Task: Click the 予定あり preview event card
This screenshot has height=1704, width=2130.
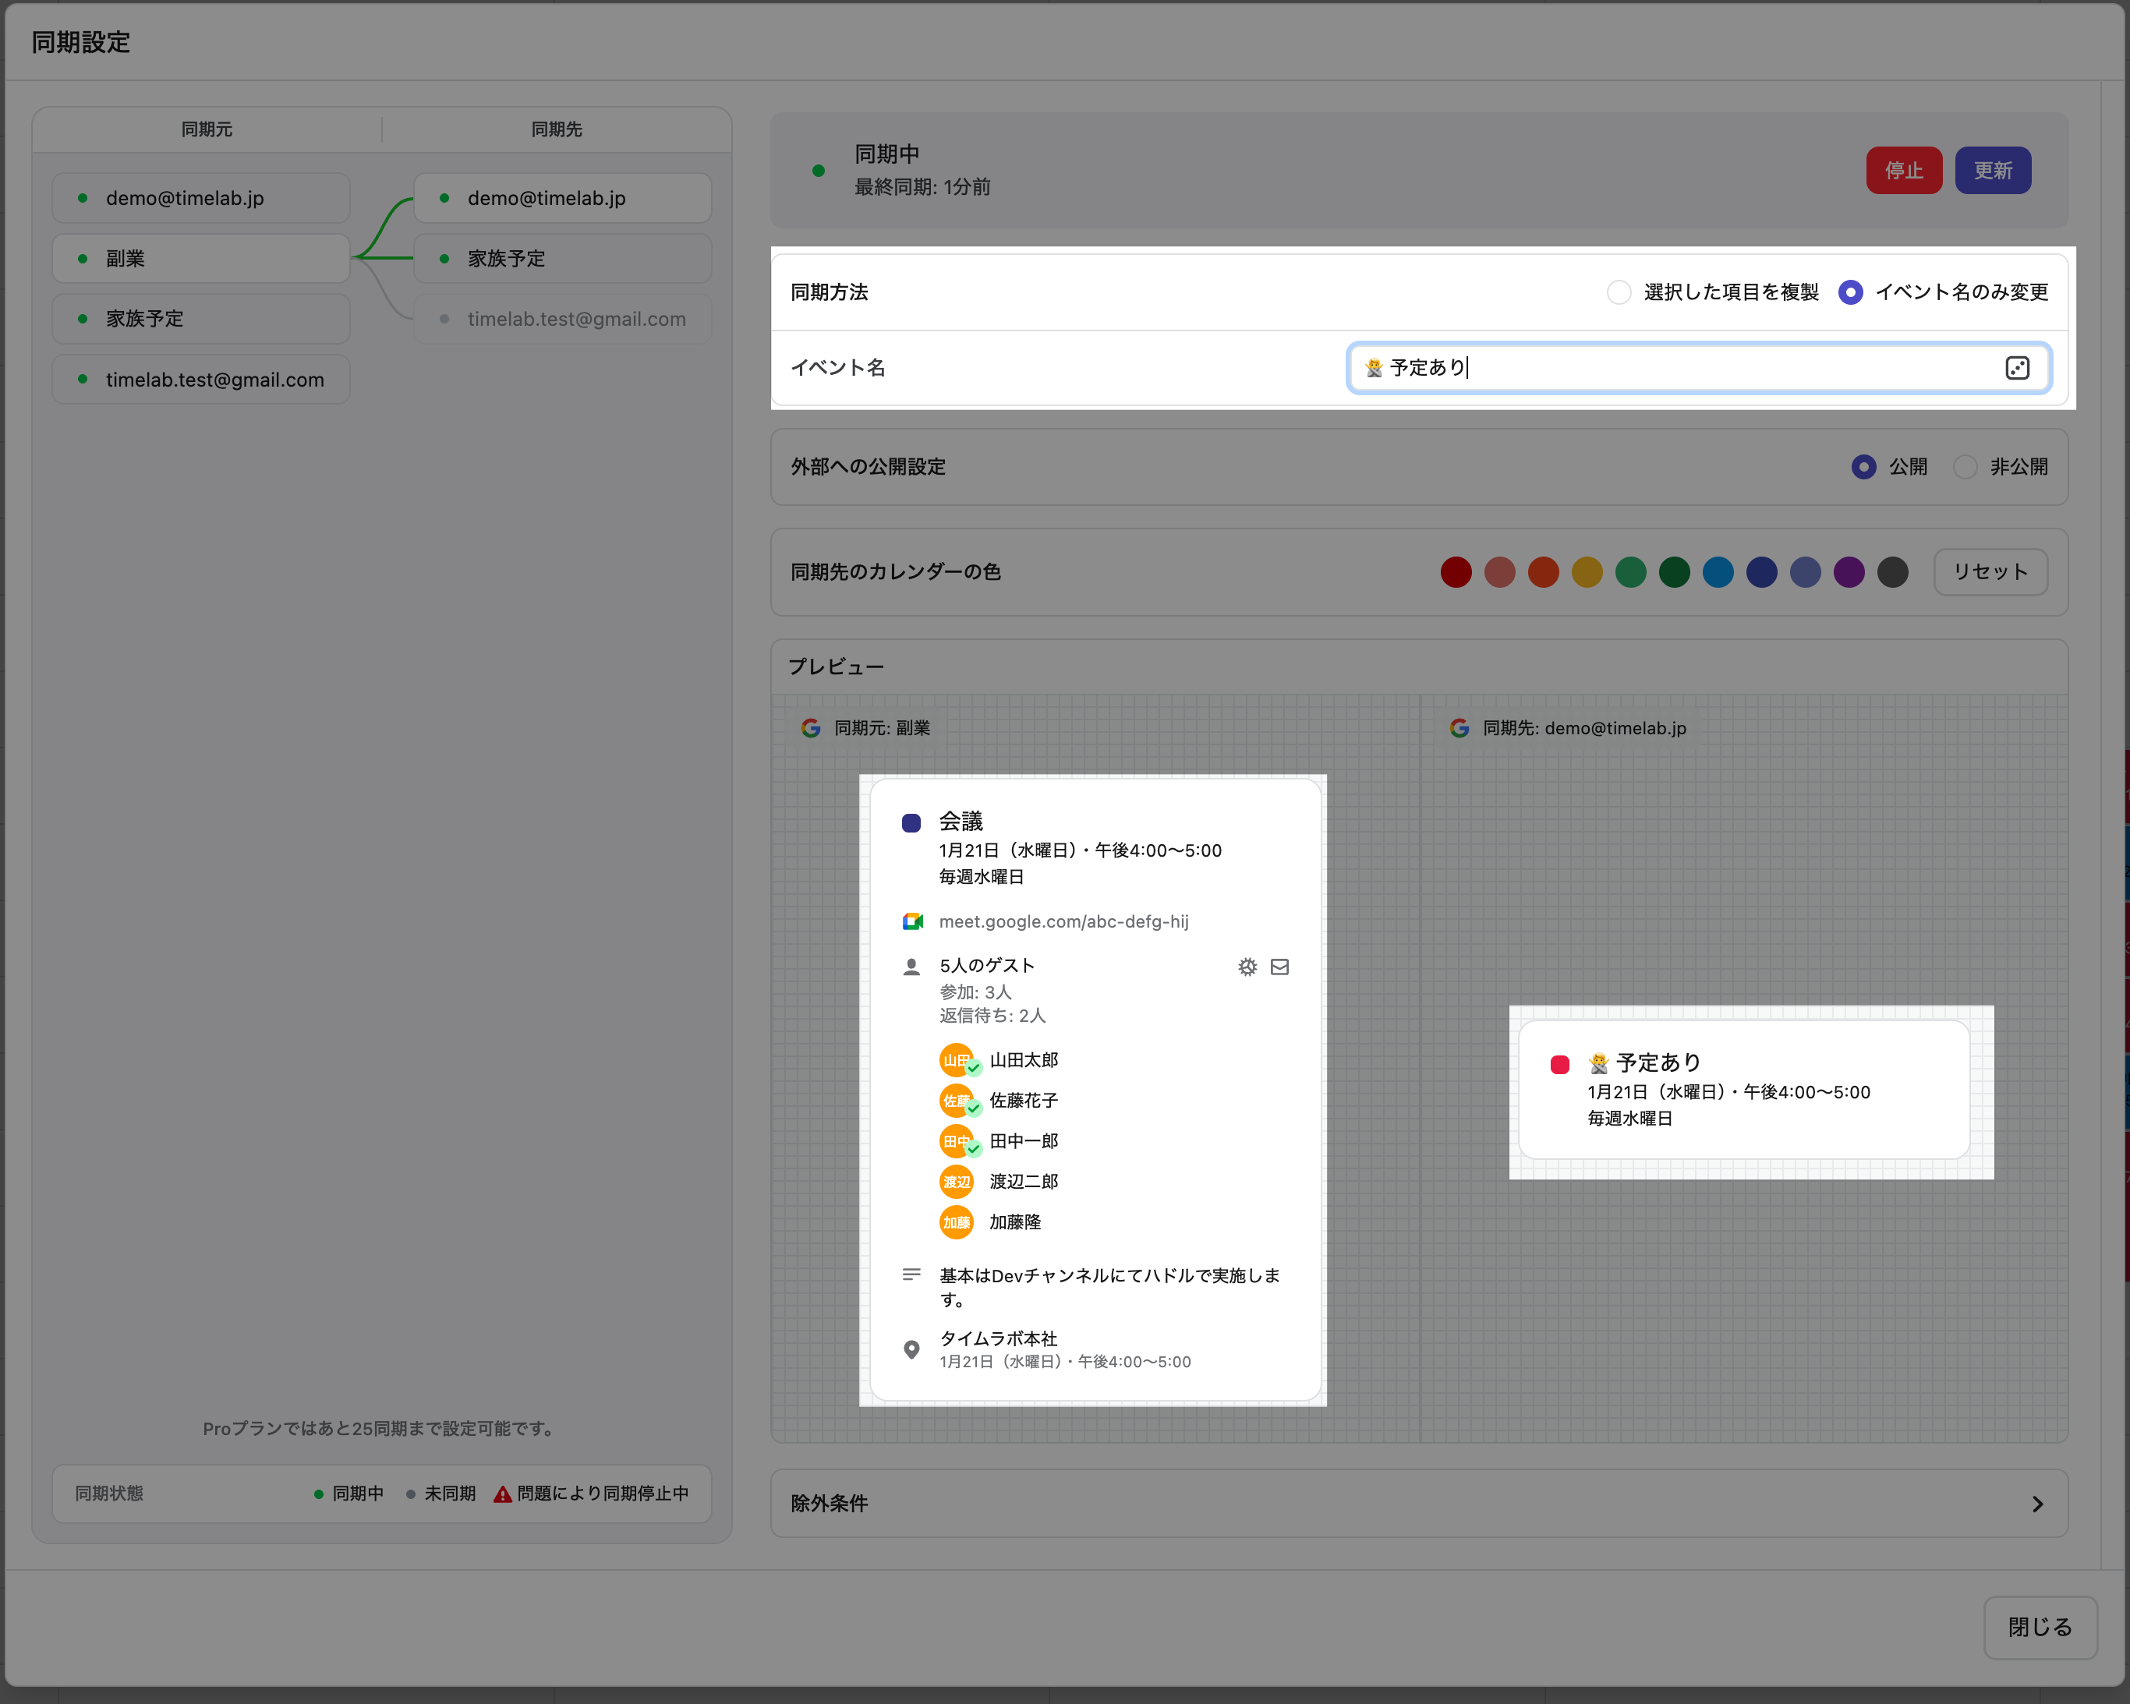Action: (1744, 1090)
